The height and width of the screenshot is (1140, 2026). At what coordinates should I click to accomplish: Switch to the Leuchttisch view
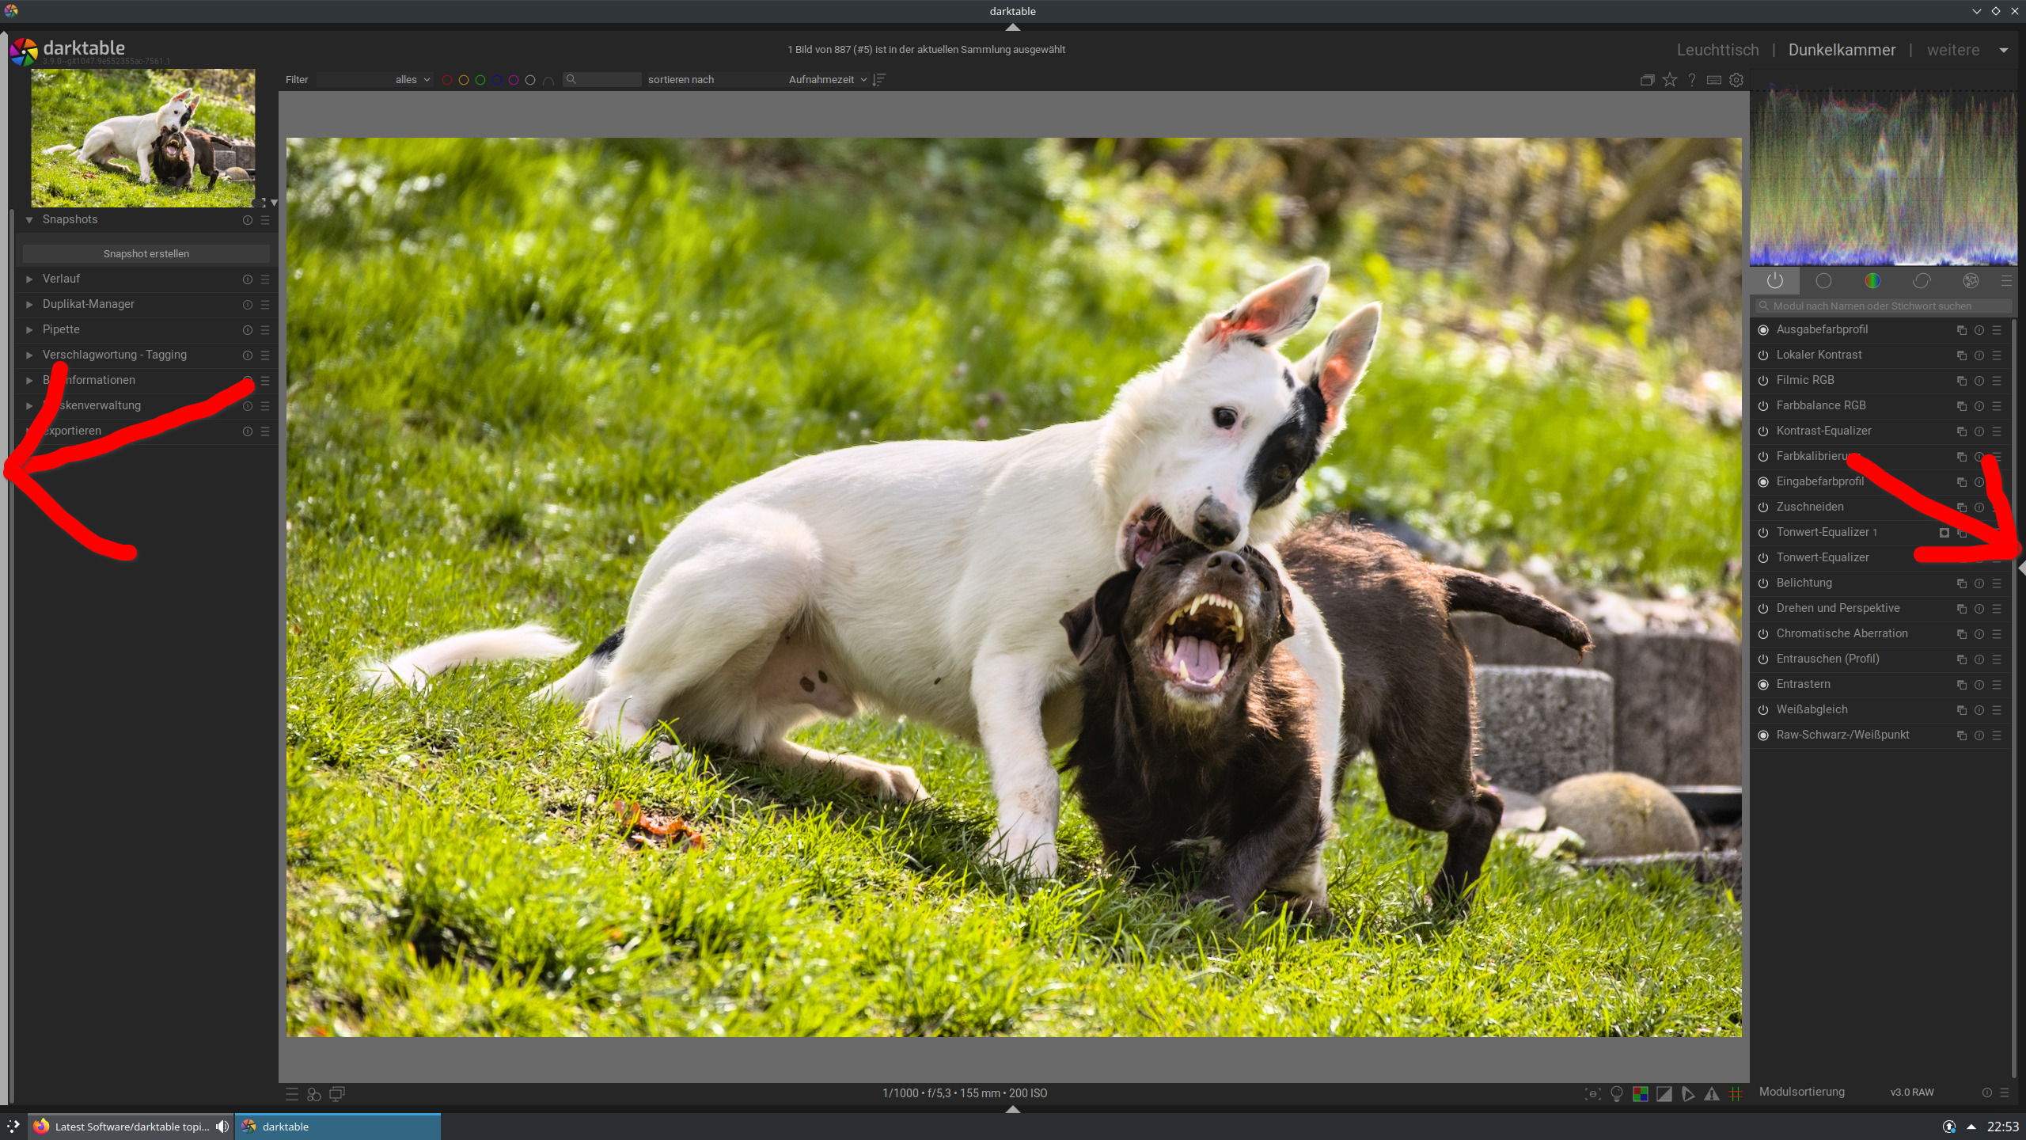click(1717, 50)
